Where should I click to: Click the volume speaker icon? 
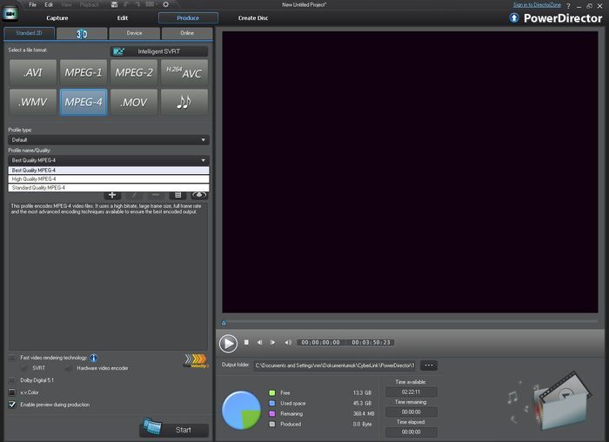coord(288,342)
